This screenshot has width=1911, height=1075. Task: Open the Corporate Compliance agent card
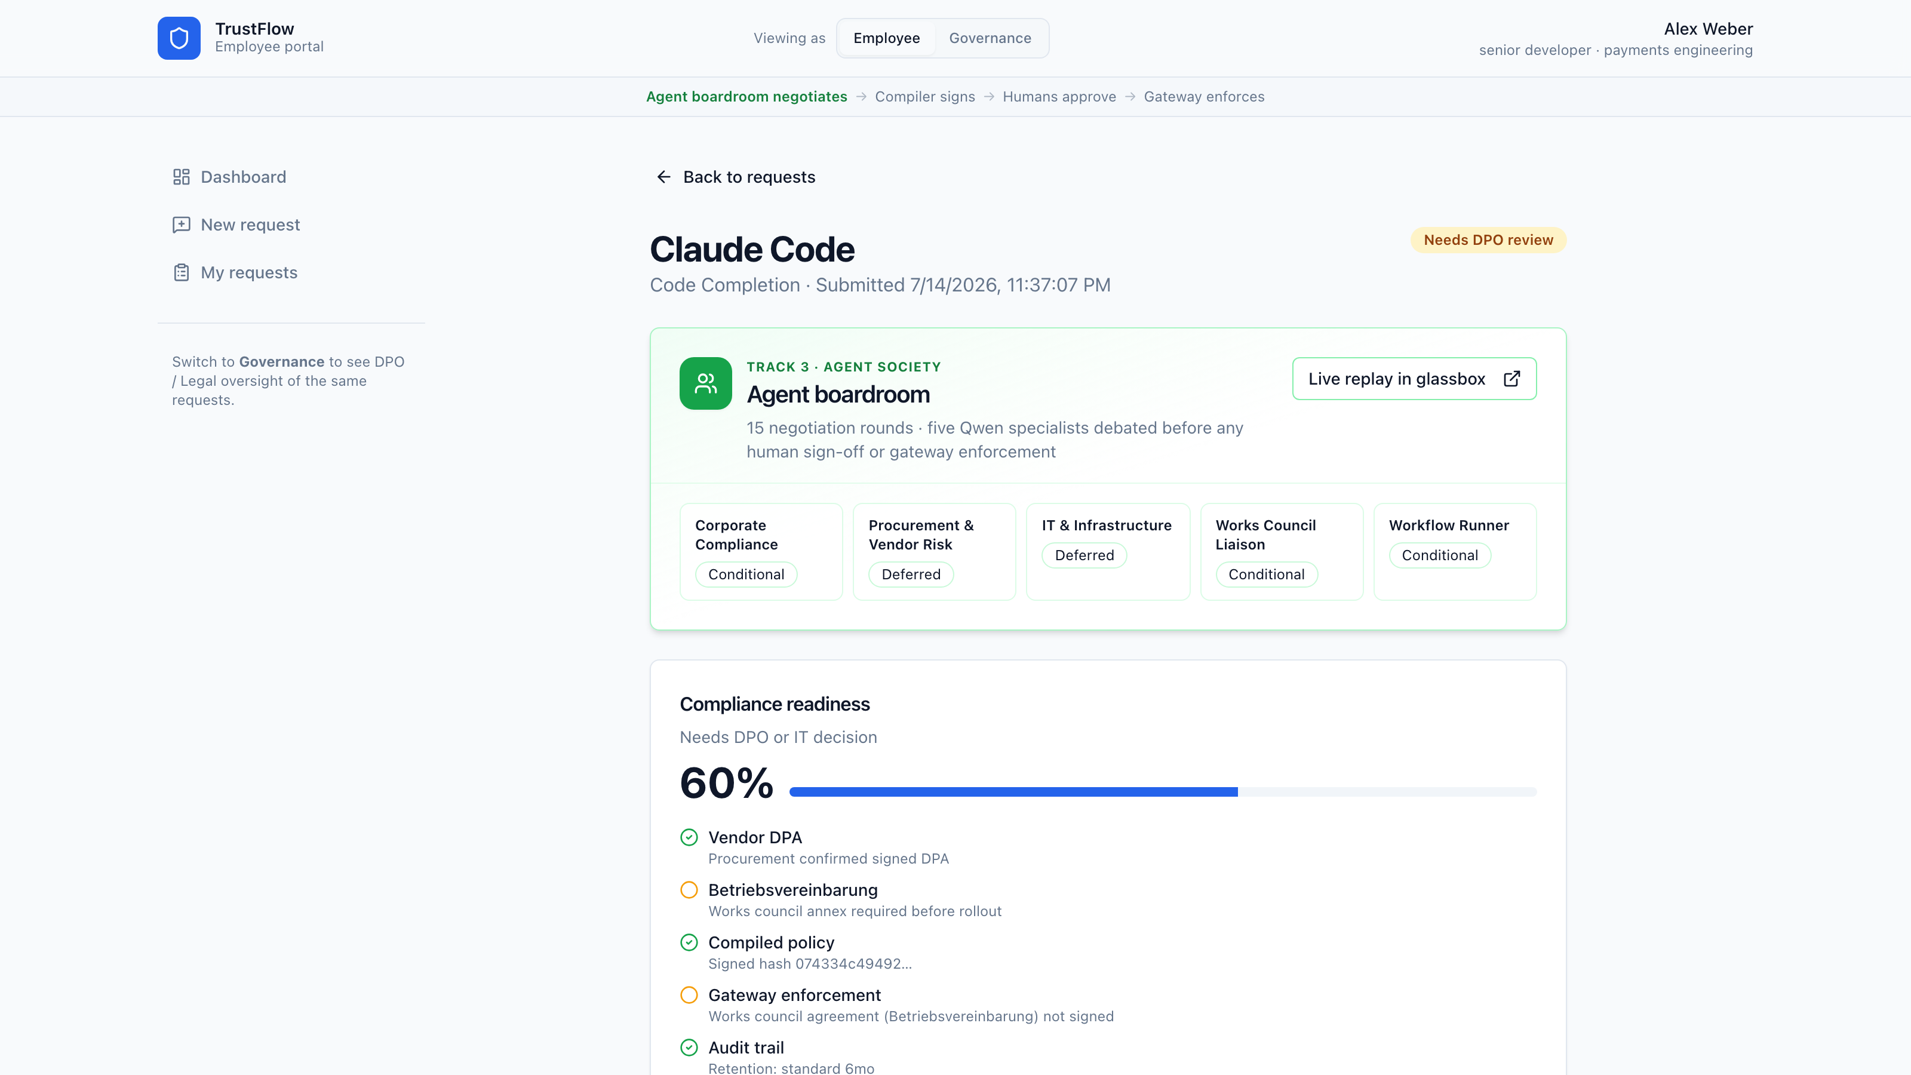click(x=761, y=551)
